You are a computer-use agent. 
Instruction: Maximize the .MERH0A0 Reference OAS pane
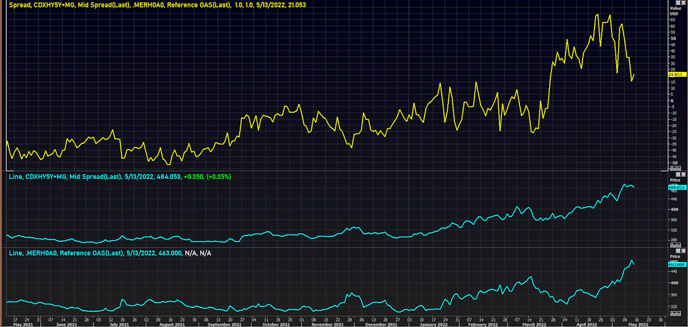[678, 251]
